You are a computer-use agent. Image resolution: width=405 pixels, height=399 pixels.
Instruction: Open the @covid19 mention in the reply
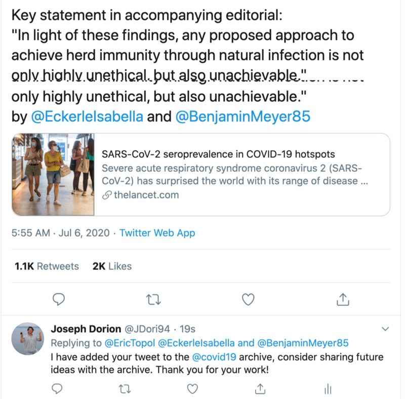[214, 356]
